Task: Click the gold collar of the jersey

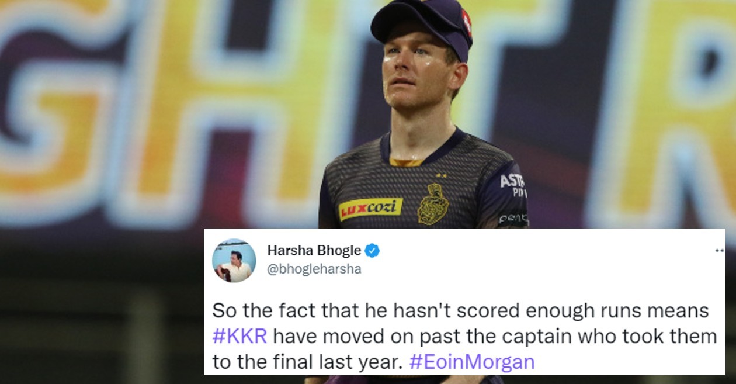Action: pyautogui.click(x=406, y=161)
